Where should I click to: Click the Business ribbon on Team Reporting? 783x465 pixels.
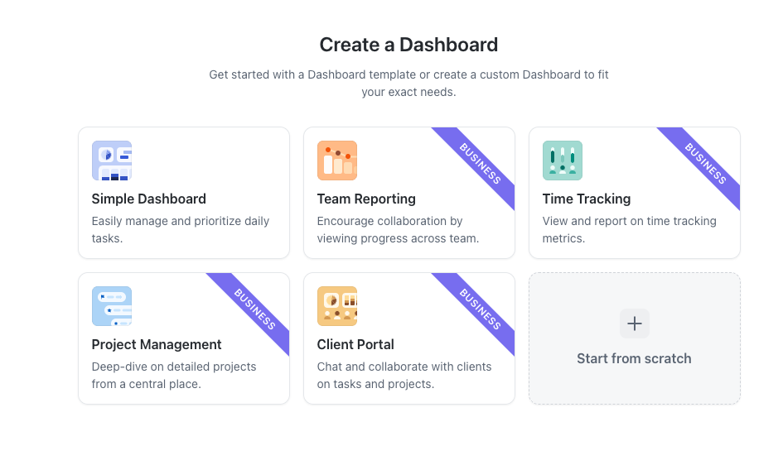click(481, 164)
